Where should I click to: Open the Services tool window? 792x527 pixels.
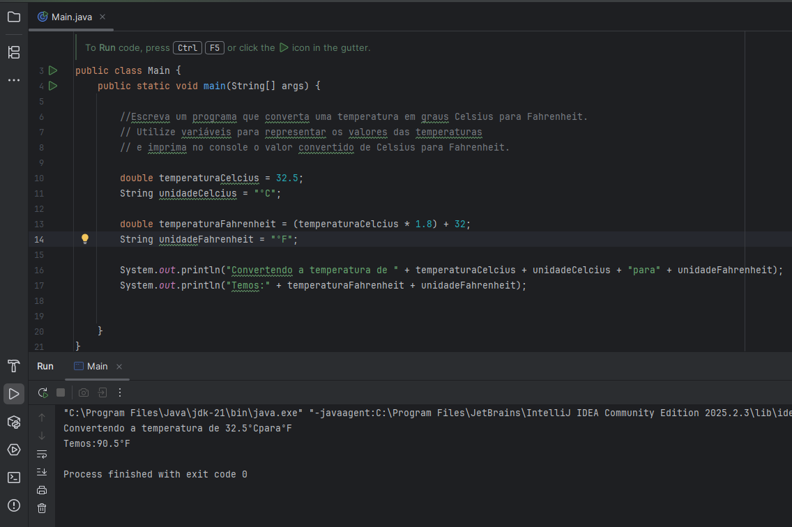(14, 450)
